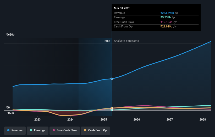Click the 2028 x-axis label
215x137 pixels.
(203, 120)
